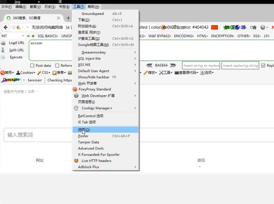
Task: Open the site info icon in address bar
Action: 13,28
